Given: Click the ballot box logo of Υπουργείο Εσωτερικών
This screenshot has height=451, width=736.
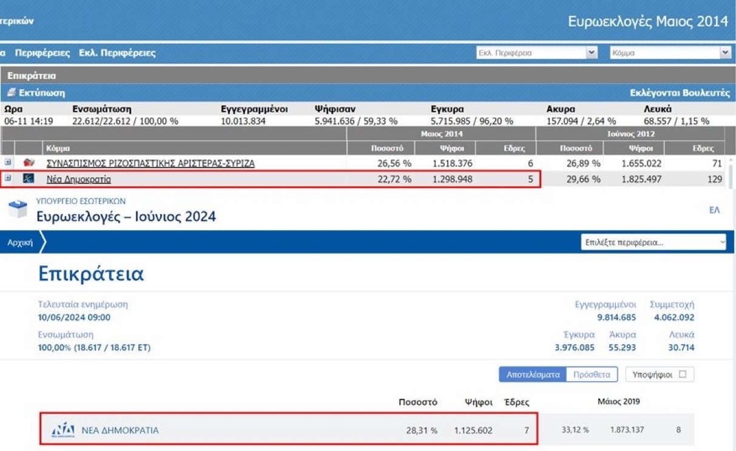Looking at the screenshot, I should pyautogui.click(x=18, y=209).
